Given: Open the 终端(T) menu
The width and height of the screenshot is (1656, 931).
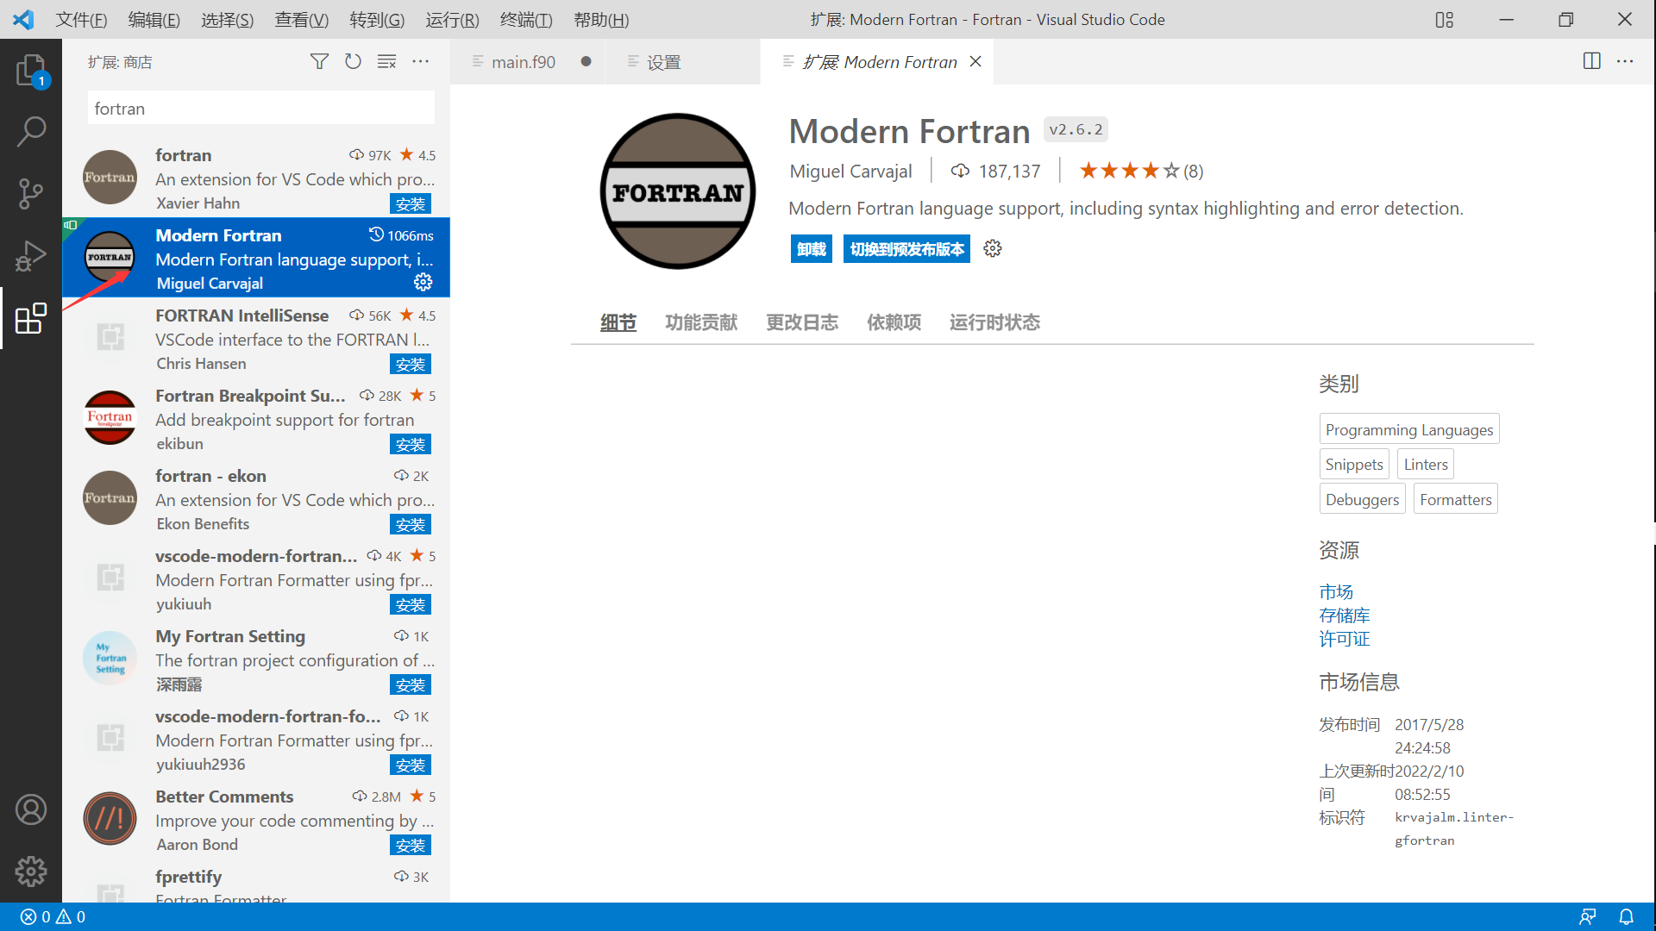Looking at the screenshot, I should click(525, 19).
